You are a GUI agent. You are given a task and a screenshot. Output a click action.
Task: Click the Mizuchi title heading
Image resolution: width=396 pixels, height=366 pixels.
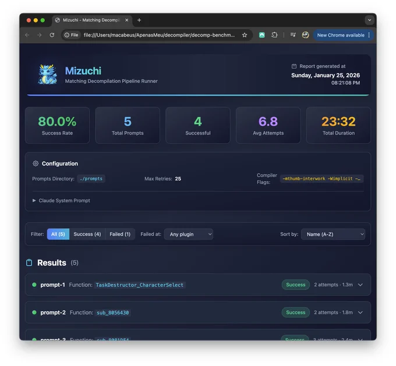pos(83,71)
